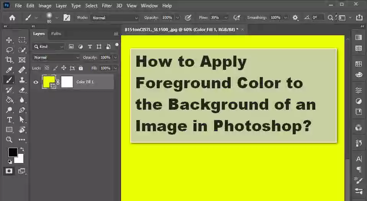
Task: Select the Pen tool
Action: [22, 110]
